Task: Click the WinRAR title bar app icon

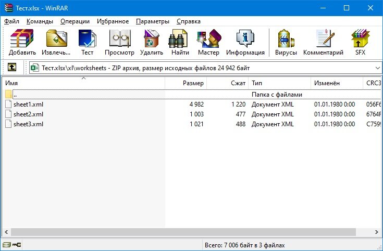Action: coord(8,8)
